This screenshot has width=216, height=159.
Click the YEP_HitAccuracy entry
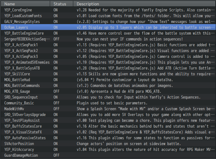[x=19, y=149]
